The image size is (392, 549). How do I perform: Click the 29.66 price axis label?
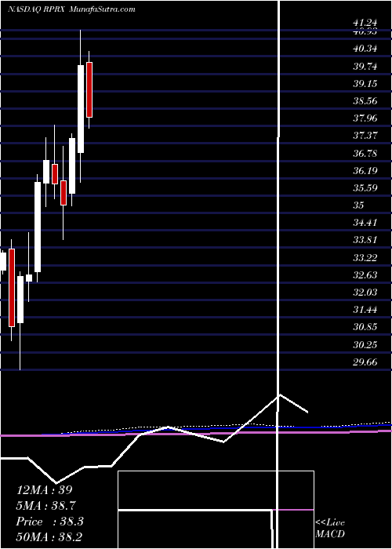pos(365,362)
